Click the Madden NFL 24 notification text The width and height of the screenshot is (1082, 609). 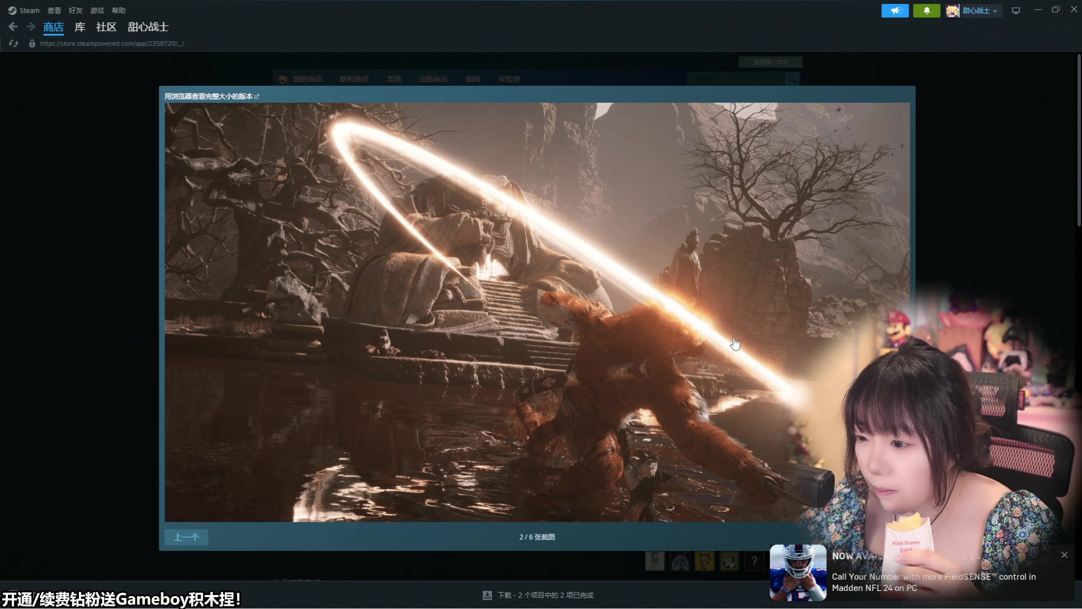click(934, 582)
